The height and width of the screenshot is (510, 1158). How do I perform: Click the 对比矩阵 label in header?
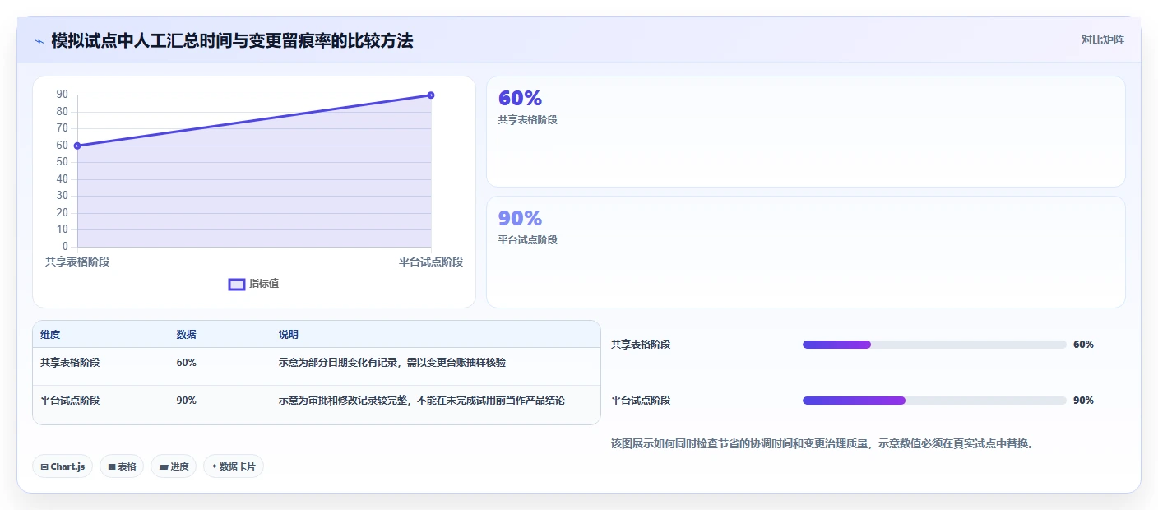(1103, 39)
